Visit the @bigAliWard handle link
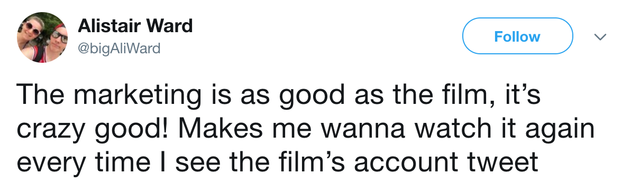622x193 pixels. 119,49
